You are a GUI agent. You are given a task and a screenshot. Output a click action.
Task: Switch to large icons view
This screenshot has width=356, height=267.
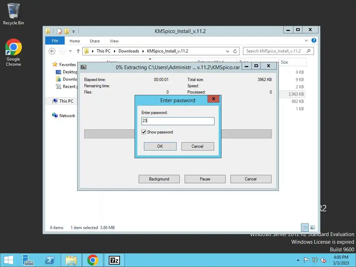(x=313, y=227)
